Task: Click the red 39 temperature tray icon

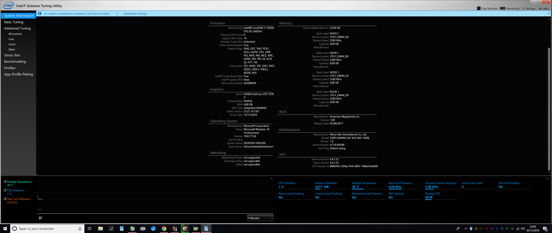Action: pyautogui.click(x=486, y=229)
